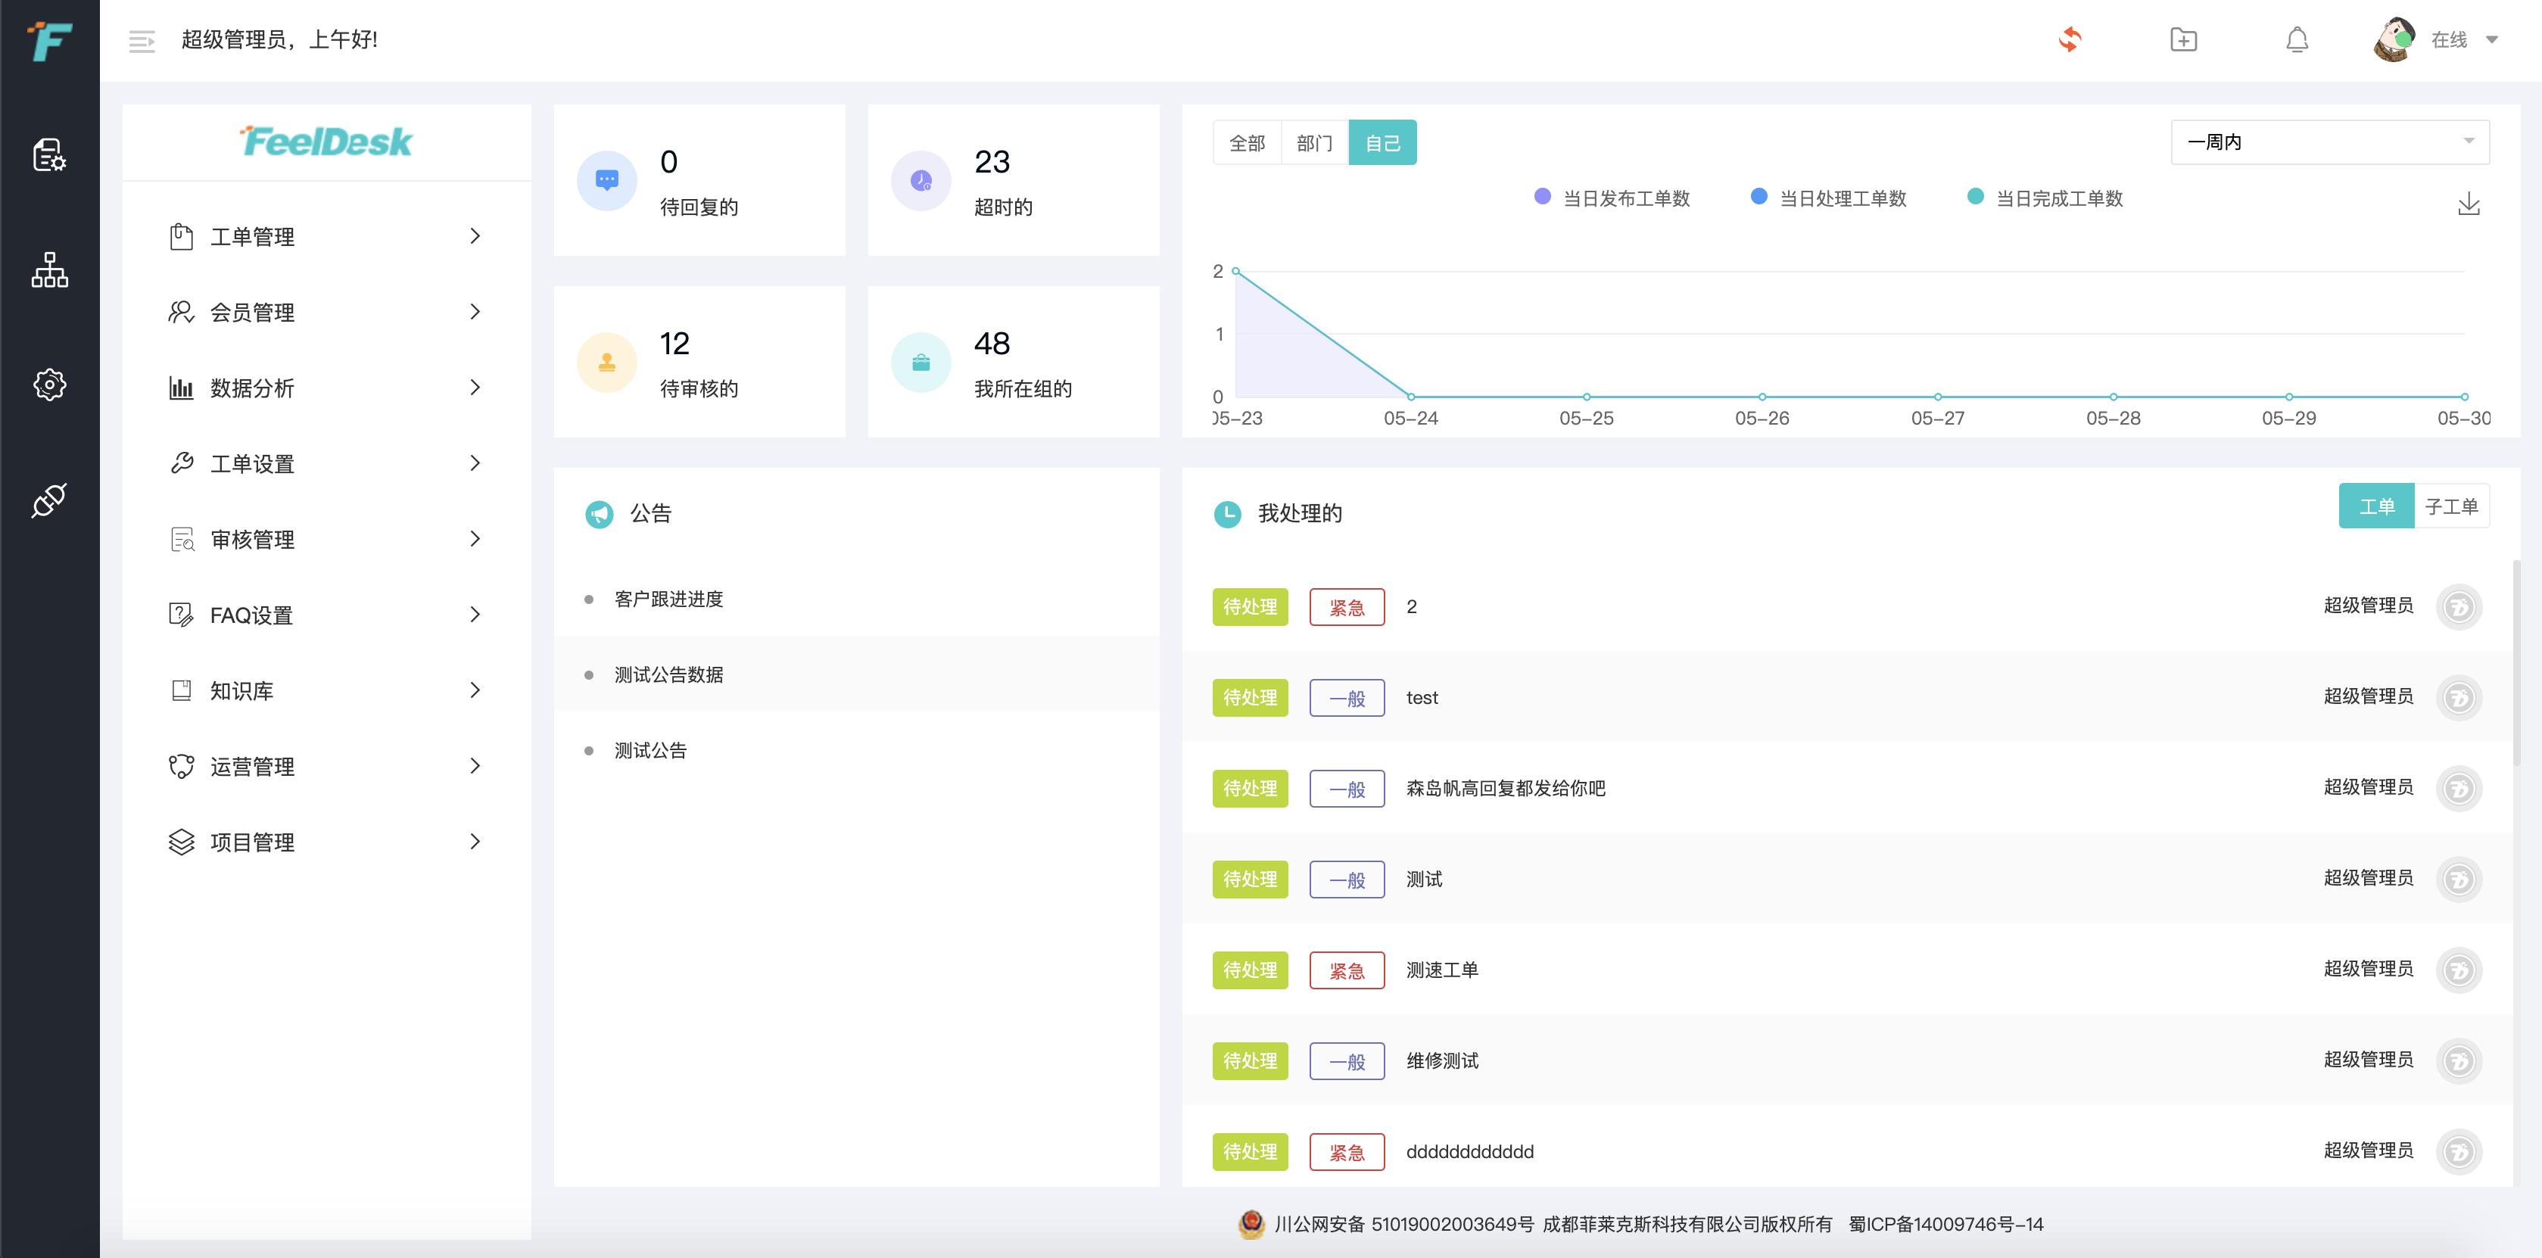Open notifications via the bell icon
Viewport: 2542px width, 1258px height.
2296,39
